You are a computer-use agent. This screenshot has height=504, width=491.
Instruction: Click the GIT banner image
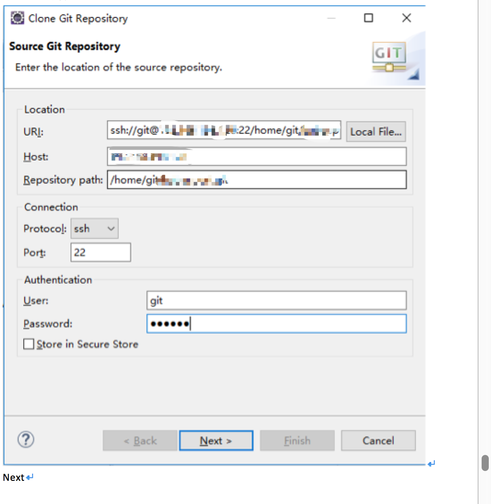pyautogui.click(x=389, y=57)
